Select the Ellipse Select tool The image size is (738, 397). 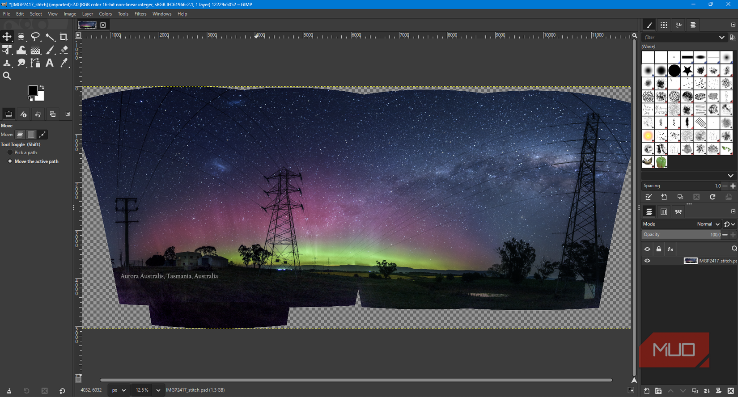tap(21, 37)
